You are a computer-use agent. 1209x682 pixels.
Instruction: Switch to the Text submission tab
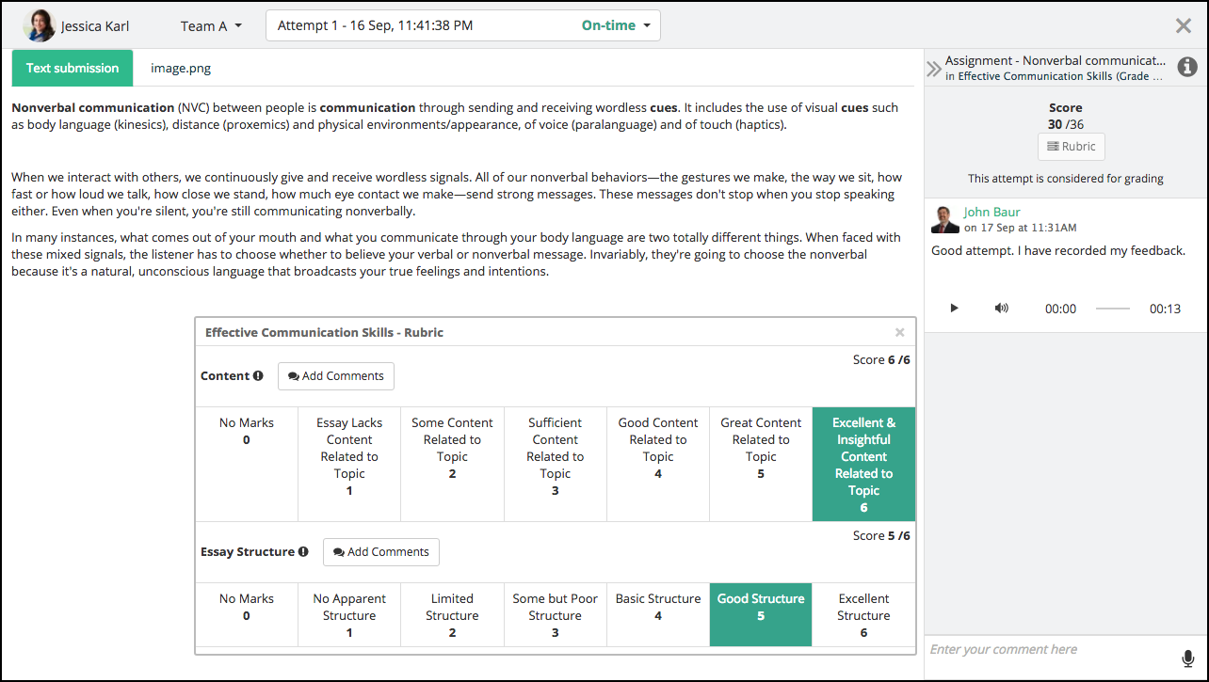click(x=73, y=68)
